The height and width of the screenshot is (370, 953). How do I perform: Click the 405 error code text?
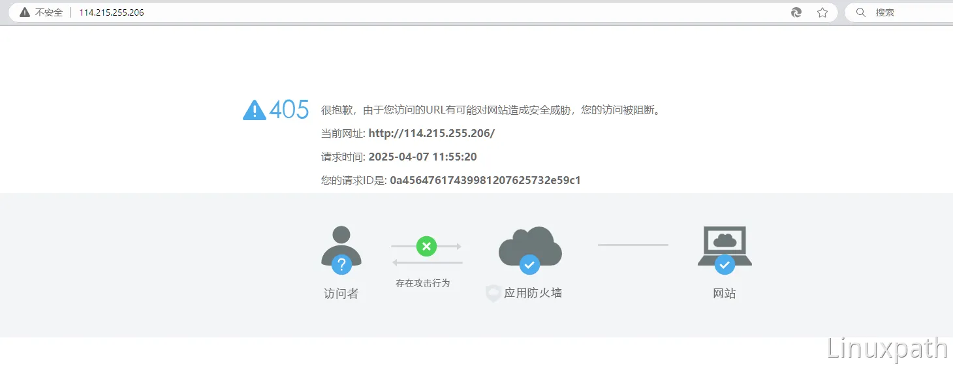click(289, 110)
